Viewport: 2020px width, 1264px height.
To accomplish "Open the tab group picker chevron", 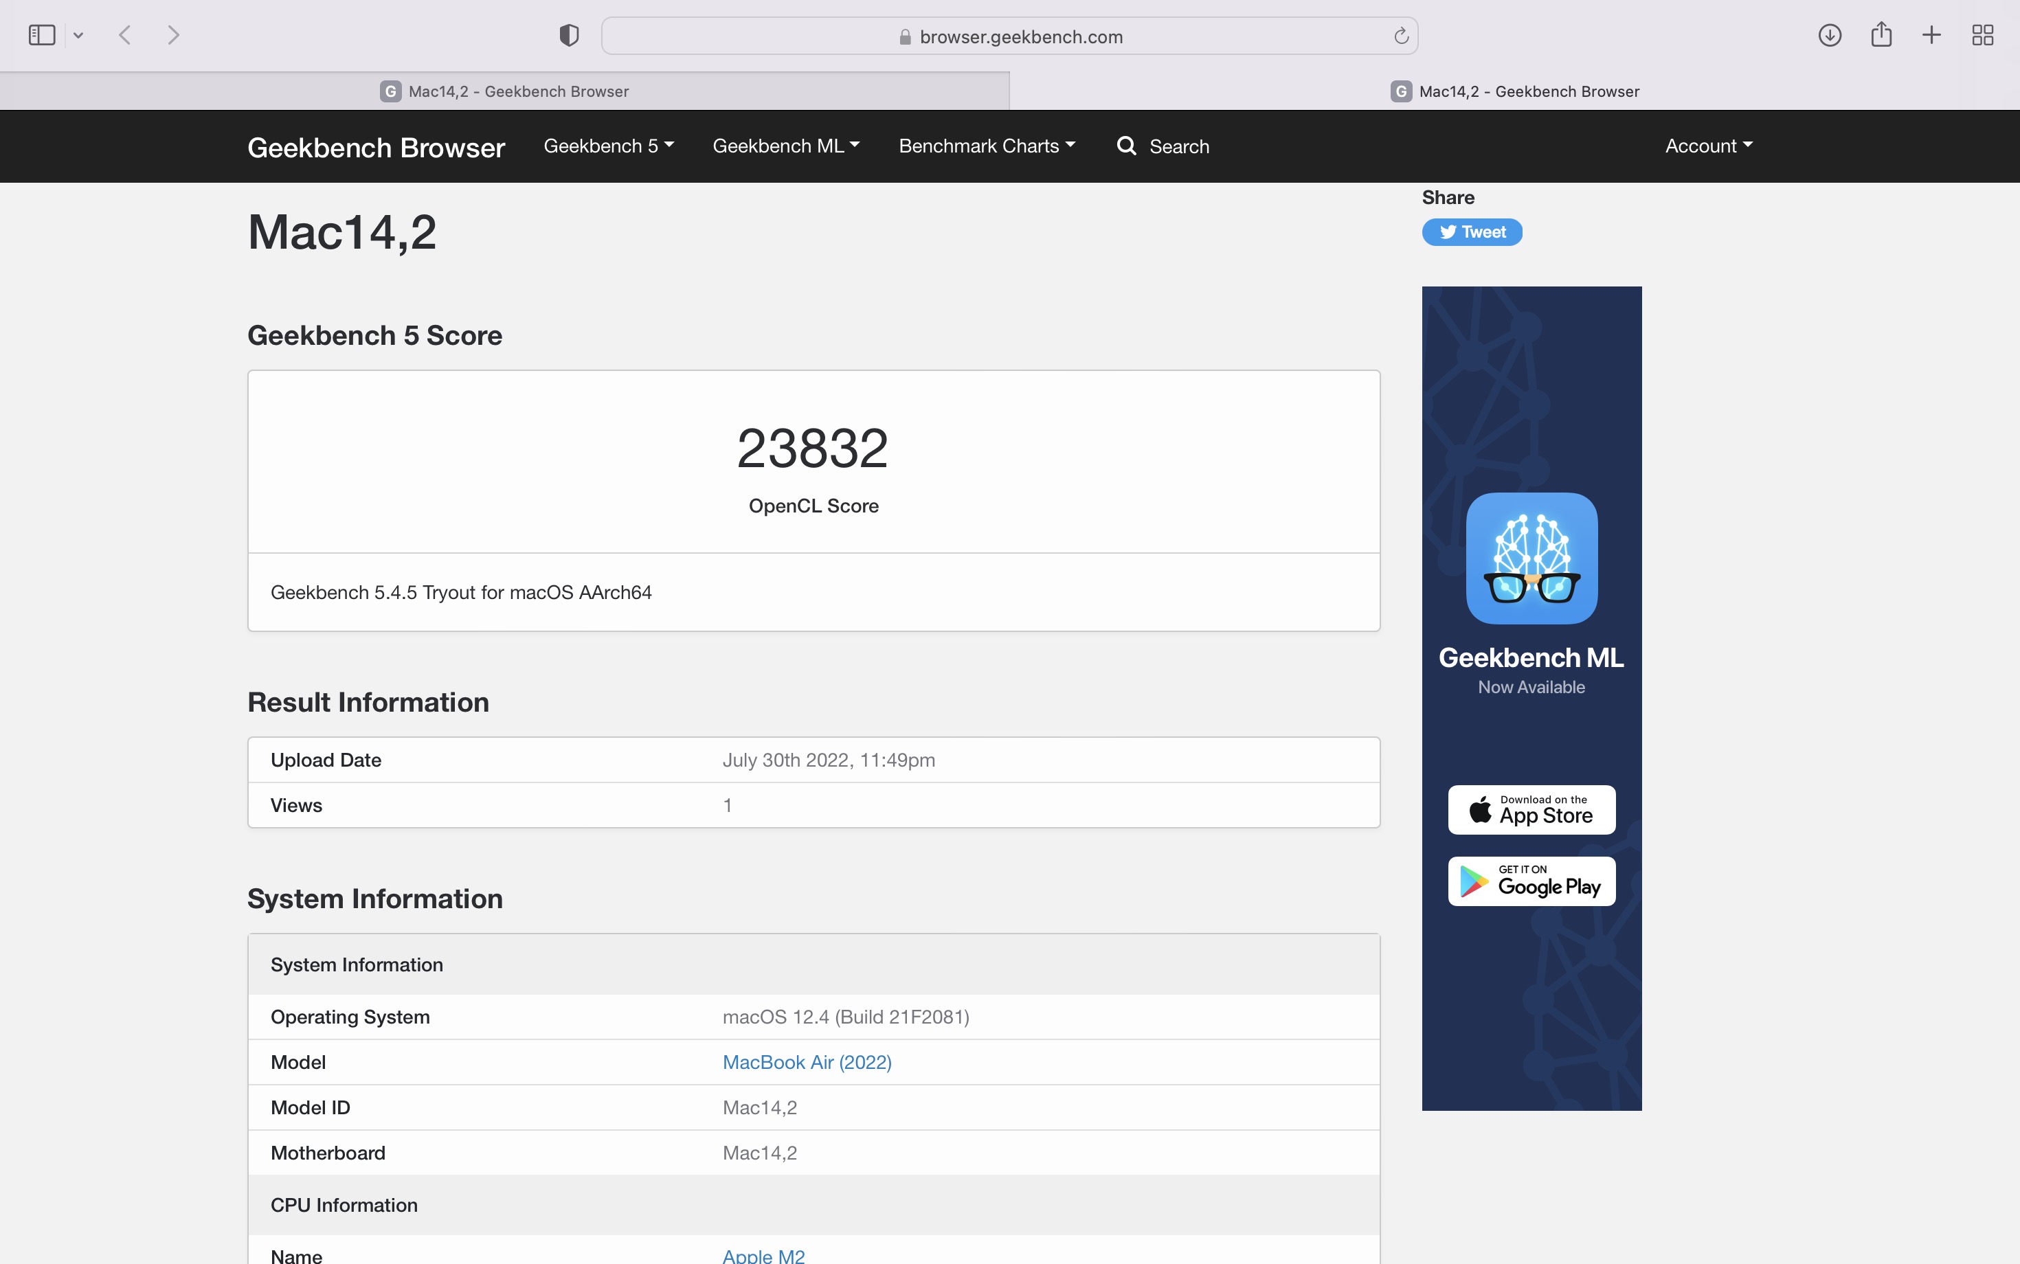I will tap(78, 35).
